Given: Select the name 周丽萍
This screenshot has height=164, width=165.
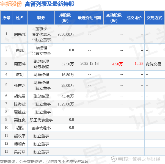Looking at the screenshot, I should 20,64.
